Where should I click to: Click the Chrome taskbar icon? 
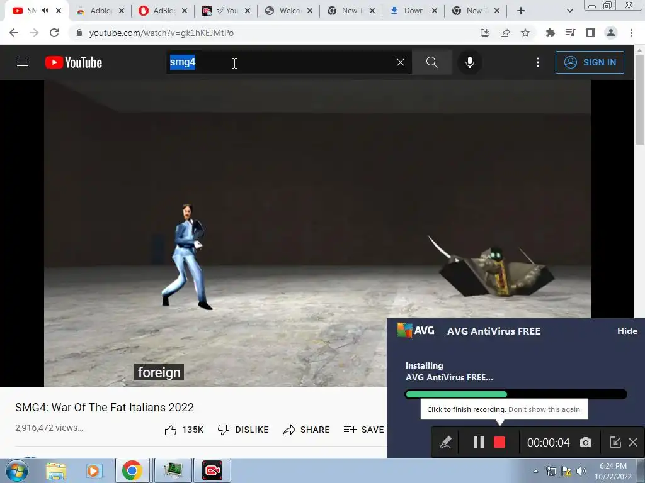tap(132, 470)
